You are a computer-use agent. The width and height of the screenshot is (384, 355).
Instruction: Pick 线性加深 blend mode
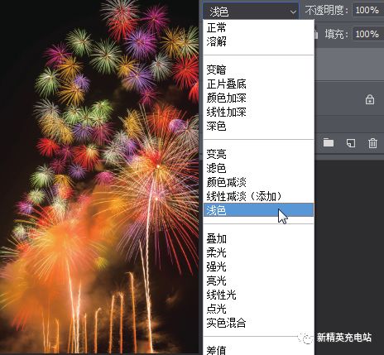coord(258,112)
